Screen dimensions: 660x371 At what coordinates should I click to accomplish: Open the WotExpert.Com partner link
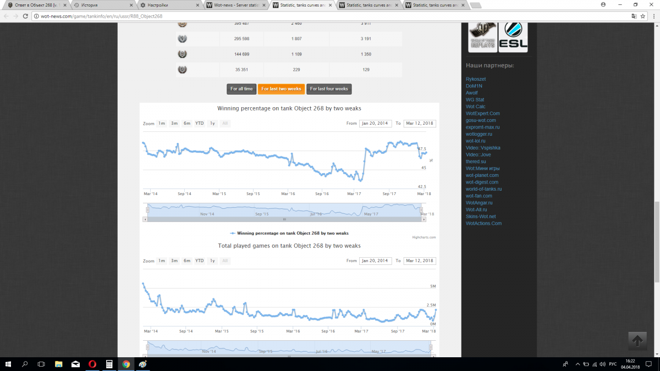point(482,113)
